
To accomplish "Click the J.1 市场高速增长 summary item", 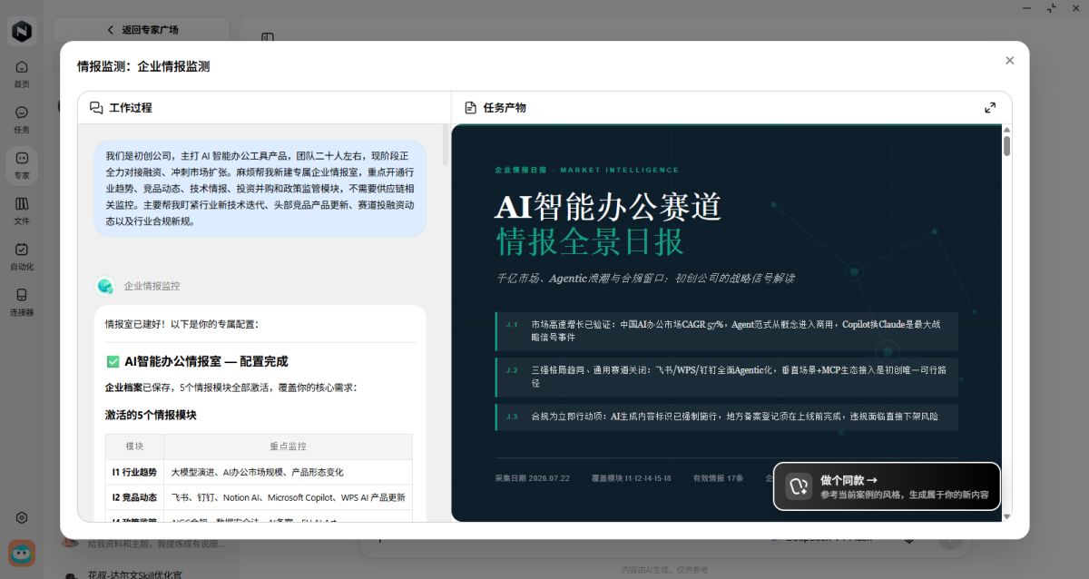I will tap(727, 330).
